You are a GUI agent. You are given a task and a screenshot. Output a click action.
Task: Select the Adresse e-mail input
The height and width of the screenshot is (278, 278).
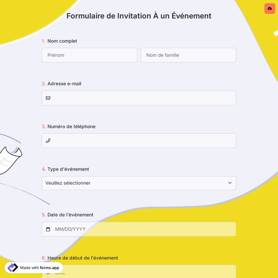tap(139, 98)
